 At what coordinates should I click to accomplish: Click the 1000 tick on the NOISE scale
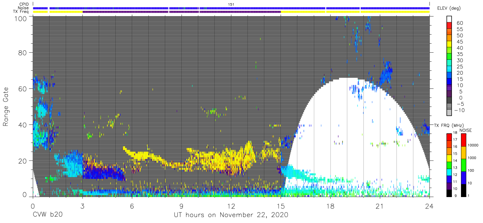pyautogui.click(x=472, y=158)
